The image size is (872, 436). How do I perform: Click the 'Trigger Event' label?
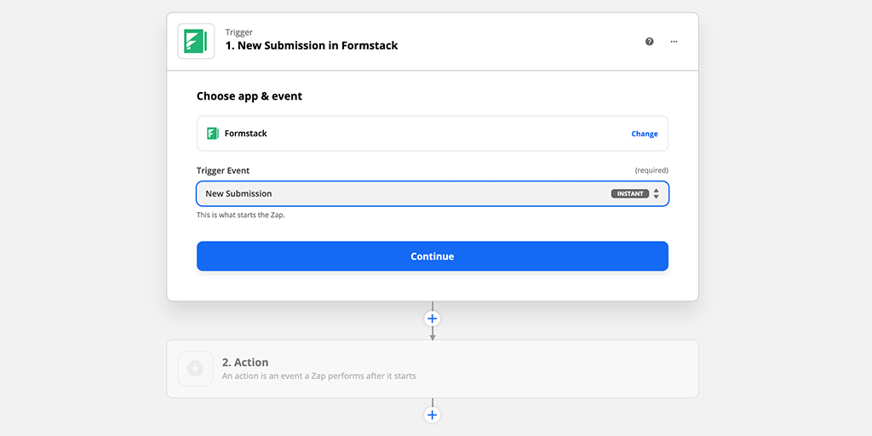pyautogui.click(x=223, y=170)
